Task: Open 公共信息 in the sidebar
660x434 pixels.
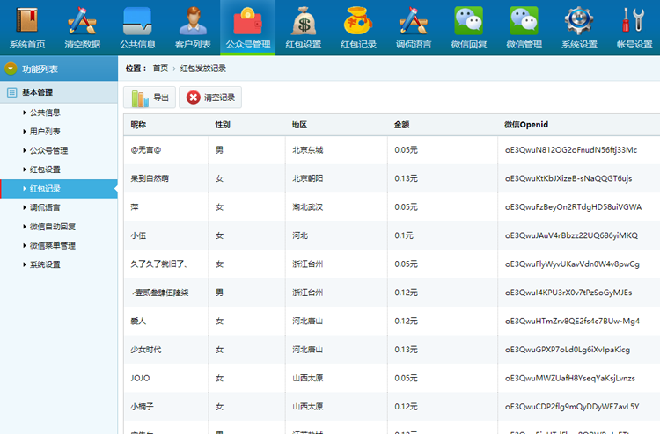Action: click(45, 112)
